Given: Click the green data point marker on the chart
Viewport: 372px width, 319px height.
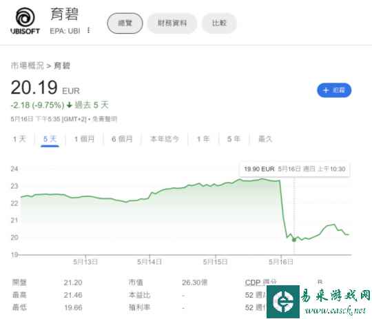Looking at the screenshot, I should 294,240.
